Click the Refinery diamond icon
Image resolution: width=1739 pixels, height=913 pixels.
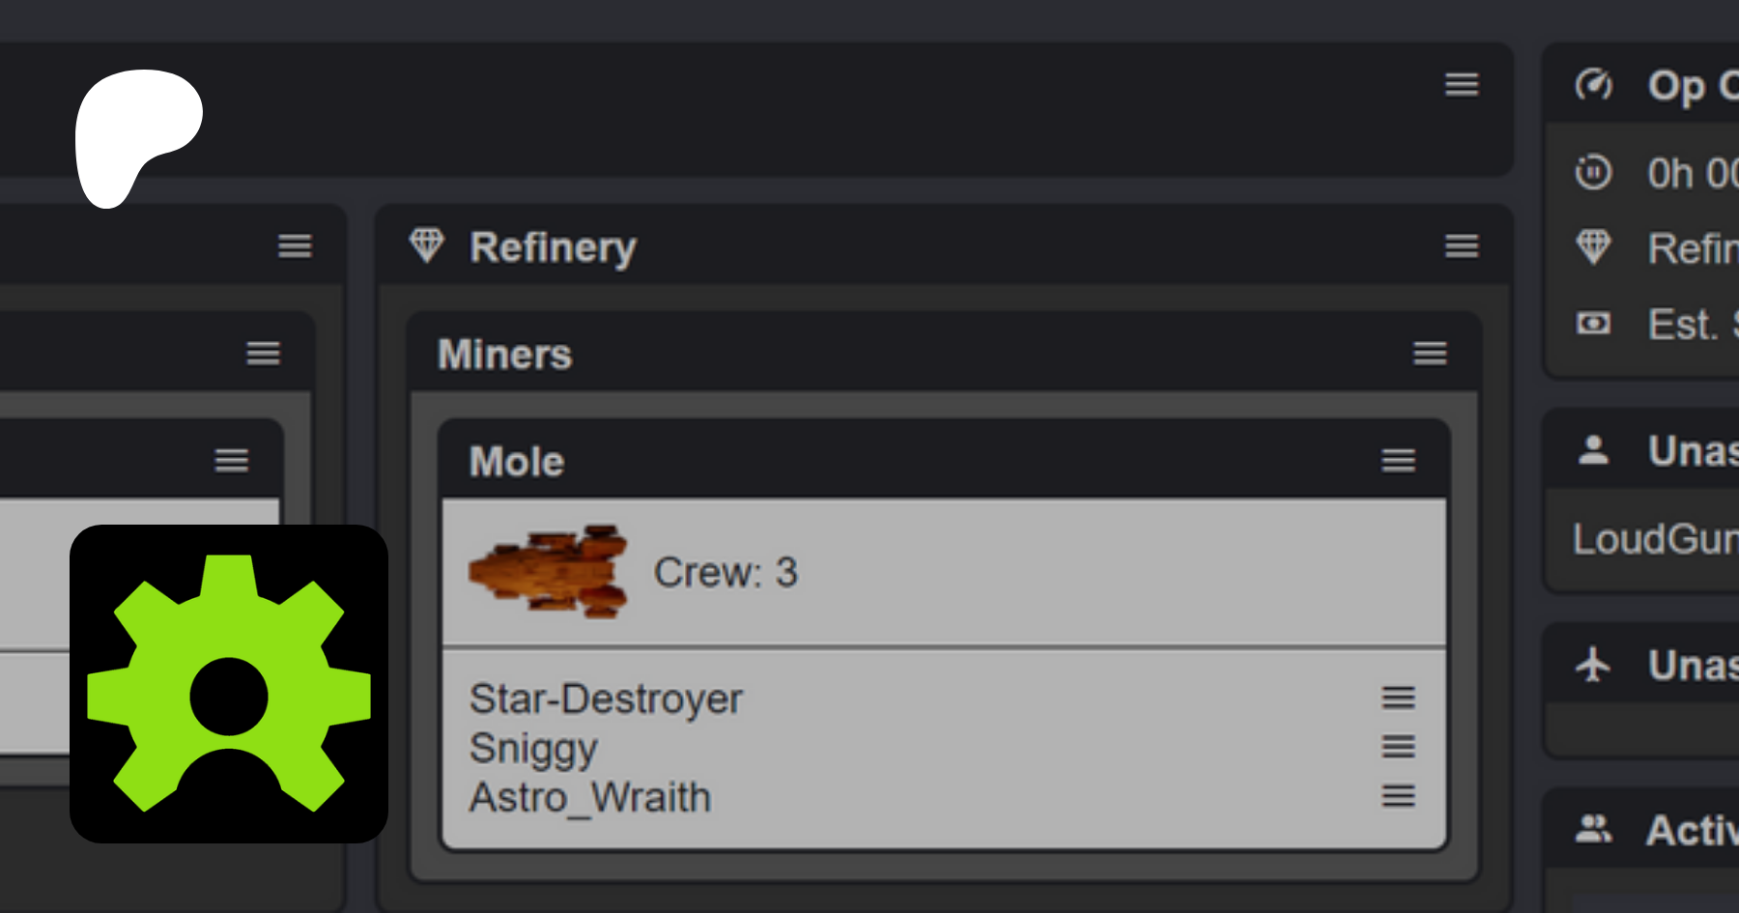click(x=426, y=245)
